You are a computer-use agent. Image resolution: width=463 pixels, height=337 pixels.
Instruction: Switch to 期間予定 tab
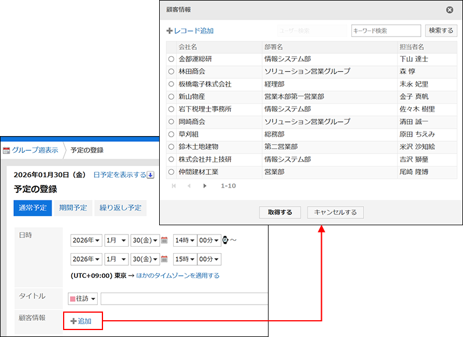pyautogui.click(x=73, y=208)
